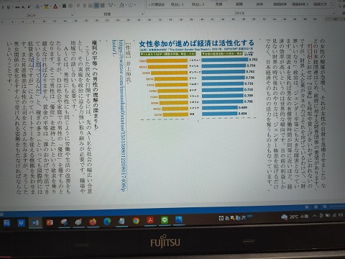The image size is (345, 259).
Task: Click character shading icon
Action: [64, 6]
